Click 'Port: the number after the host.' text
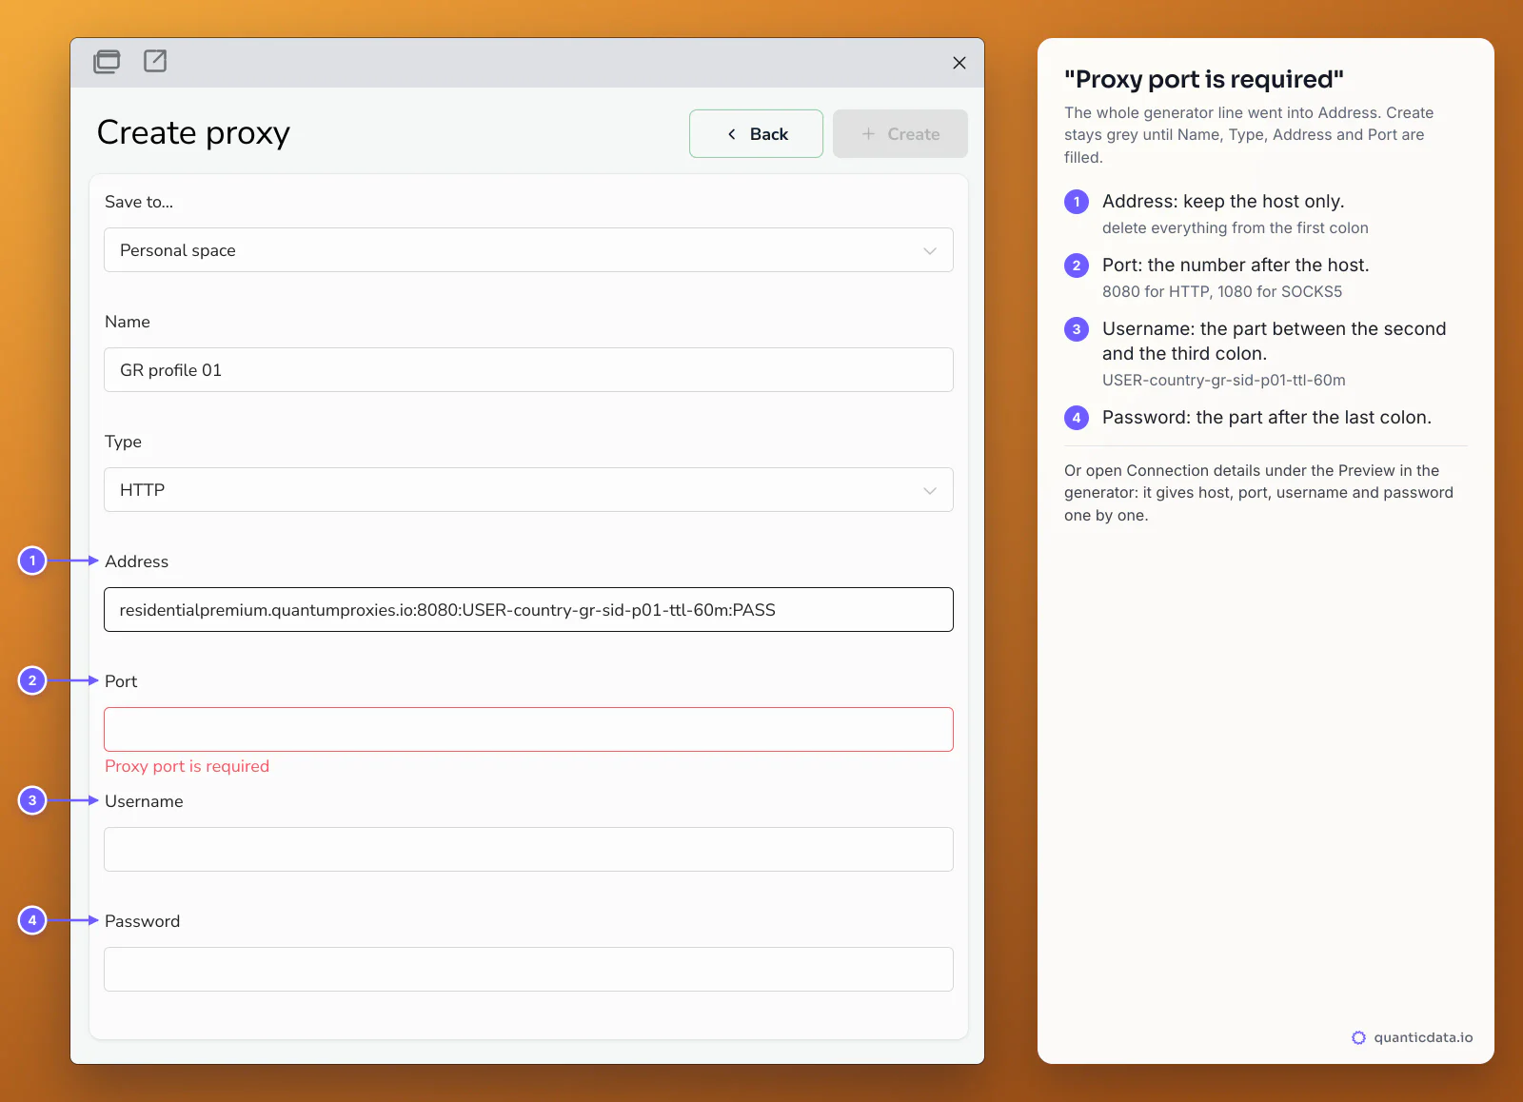Image resolution: width=1523 pixels, height=1102 pixels. (1236, 266)
